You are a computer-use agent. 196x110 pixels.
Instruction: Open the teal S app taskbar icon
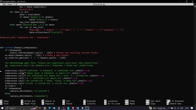tap(68, 108)
